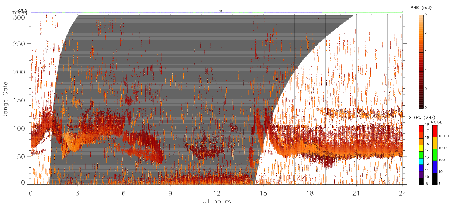Click the x-axis tick label '9'
This screenshot has height=209, width=453.
click(x=170, y=193)
